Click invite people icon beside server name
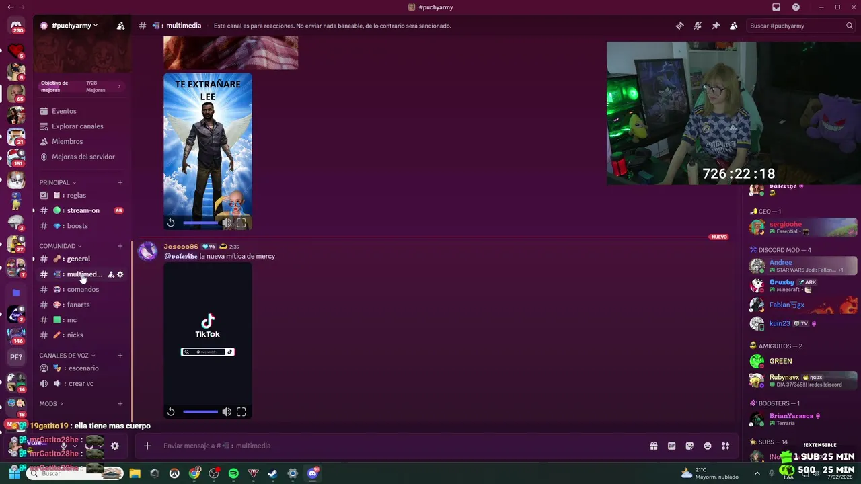861x484 pixels. click(120, 26)
